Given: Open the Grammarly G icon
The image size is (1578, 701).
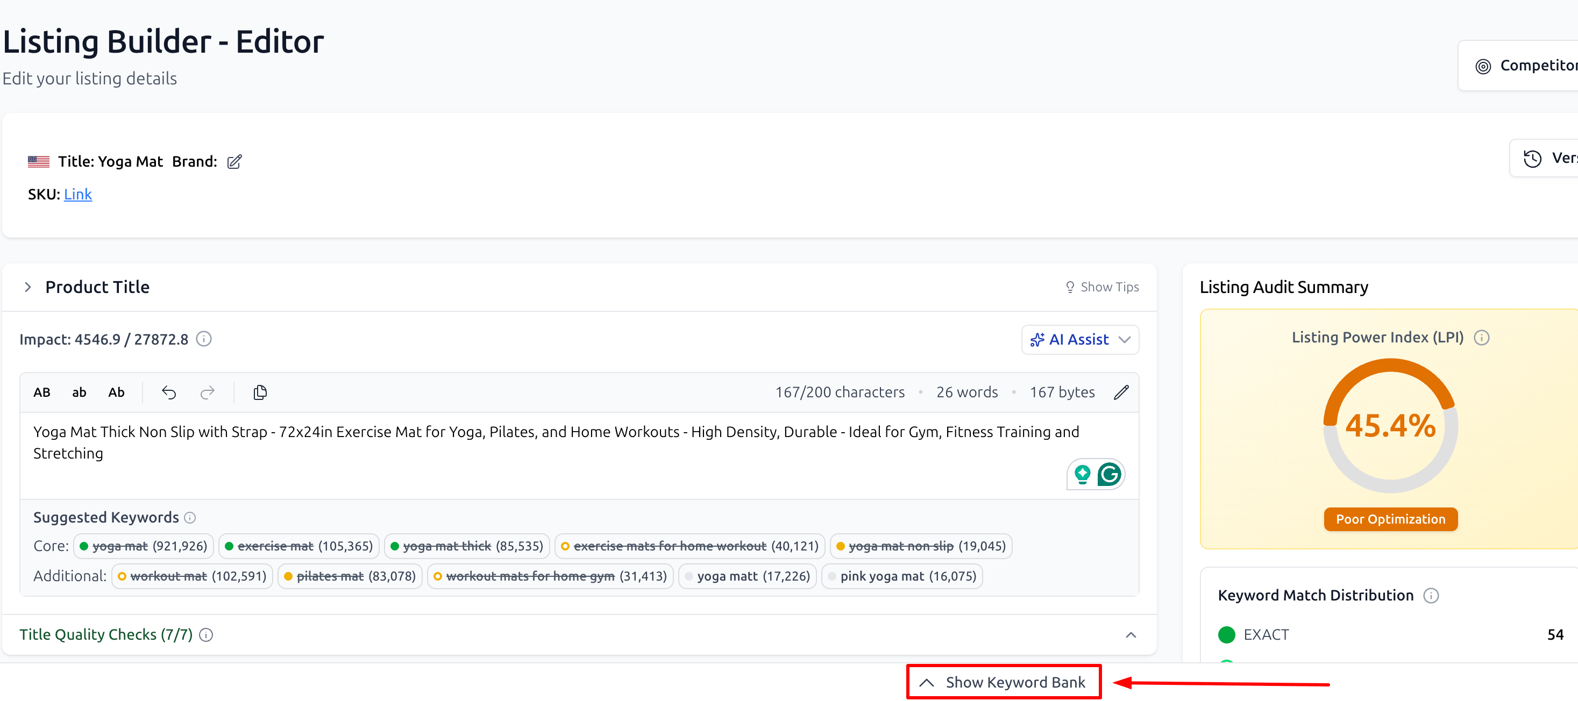Looking at the screenshot, I should pyautogui.click(x=1110, y=474).
